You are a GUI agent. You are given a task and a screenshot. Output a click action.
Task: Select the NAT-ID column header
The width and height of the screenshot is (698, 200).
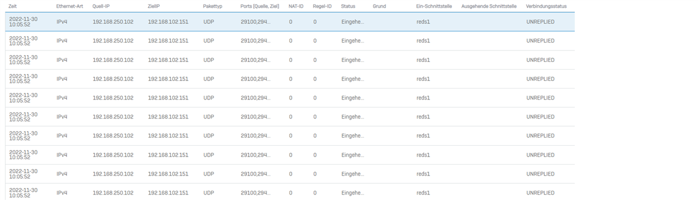(296, 6)
